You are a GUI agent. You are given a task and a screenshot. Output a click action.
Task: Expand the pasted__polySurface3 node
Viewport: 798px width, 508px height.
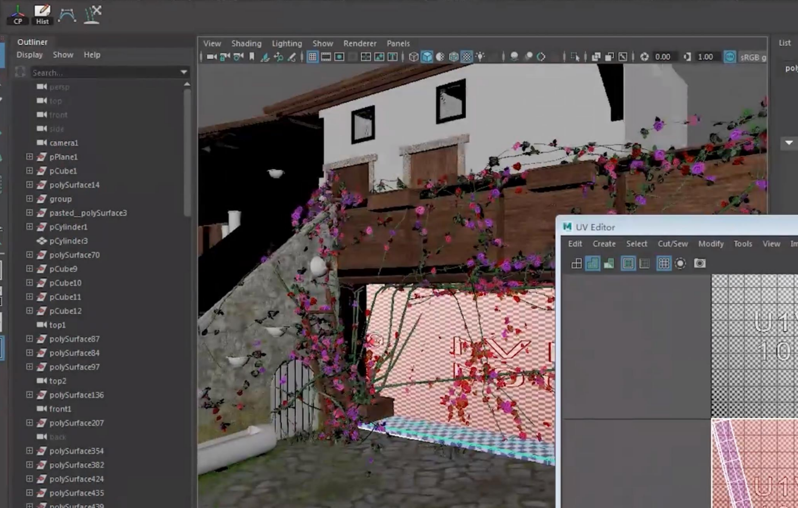29,213
